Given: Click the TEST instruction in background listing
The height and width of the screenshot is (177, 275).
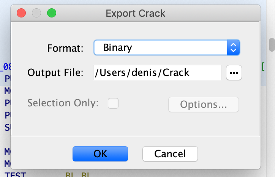Looking at the screenshot, I should pyautogui.click(x=15, y=175).
